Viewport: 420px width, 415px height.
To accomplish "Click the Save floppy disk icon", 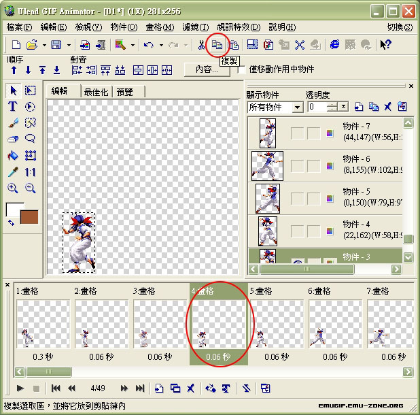I will (56, 45).
